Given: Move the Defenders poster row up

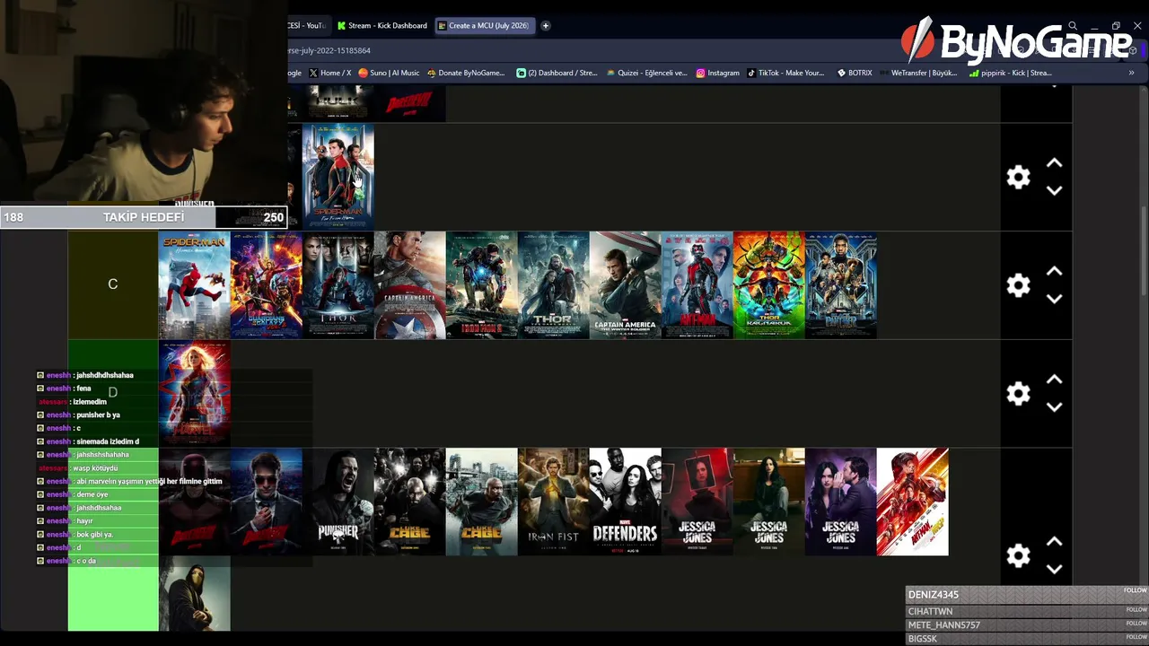Looking at the screenshot, I should (x=1055, y=542).
